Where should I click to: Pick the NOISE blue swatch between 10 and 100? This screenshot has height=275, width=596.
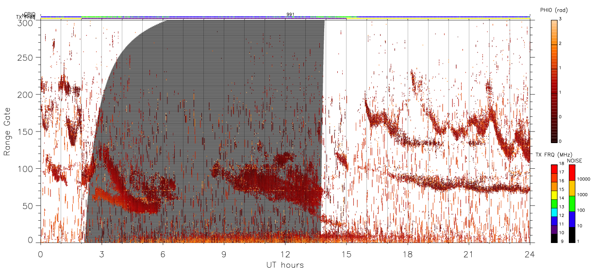click(x=571, y=218)
